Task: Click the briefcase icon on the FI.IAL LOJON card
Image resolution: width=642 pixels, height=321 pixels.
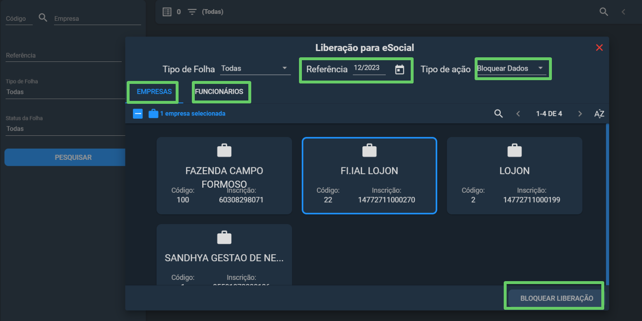Action: [x=369, y=150]
